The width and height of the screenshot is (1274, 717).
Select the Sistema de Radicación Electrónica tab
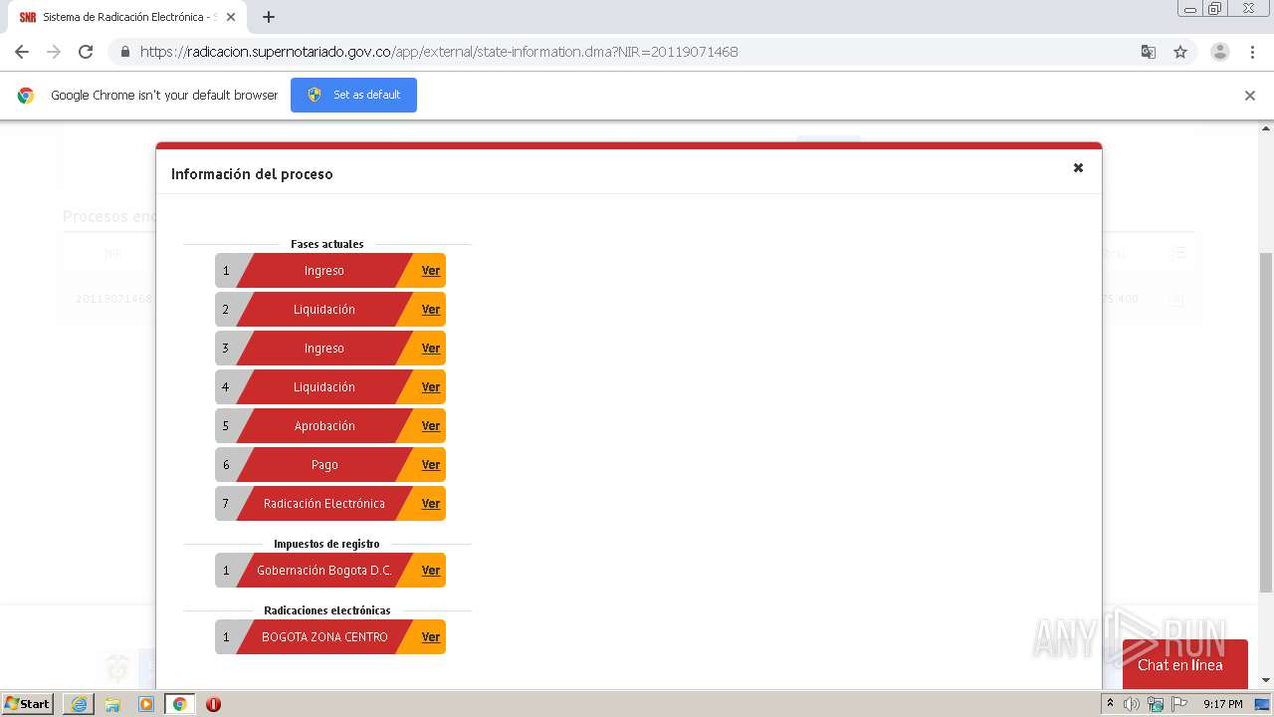tap(128, 17)
